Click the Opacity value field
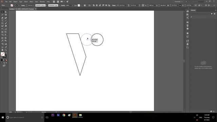 tap(68, 5)
